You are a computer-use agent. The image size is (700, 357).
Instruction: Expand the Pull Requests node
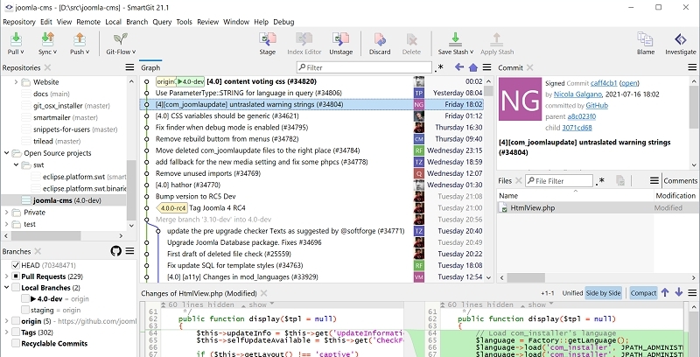5,276
